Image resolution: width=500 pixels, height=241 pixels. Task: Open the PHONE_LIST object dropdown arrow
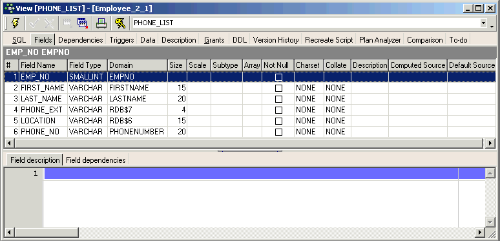pyautogui.click(x=483, y=23)
